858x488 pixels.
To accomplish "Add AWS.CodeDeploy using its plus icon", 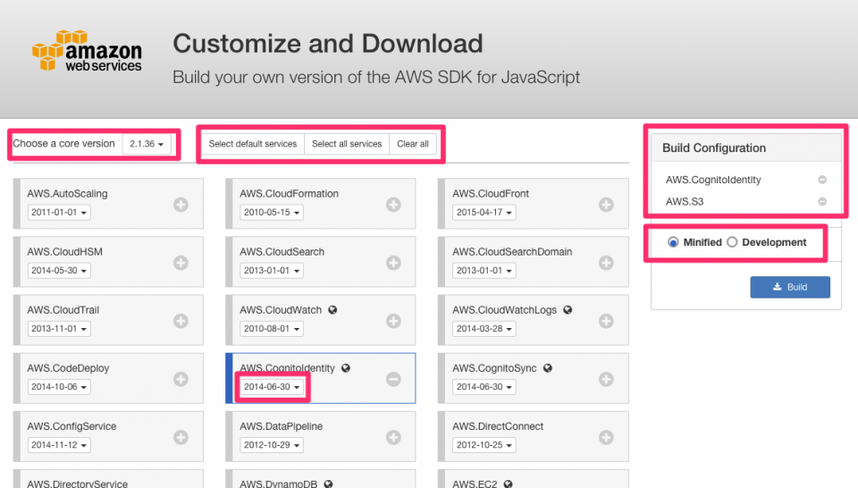I will click(181, 379).
